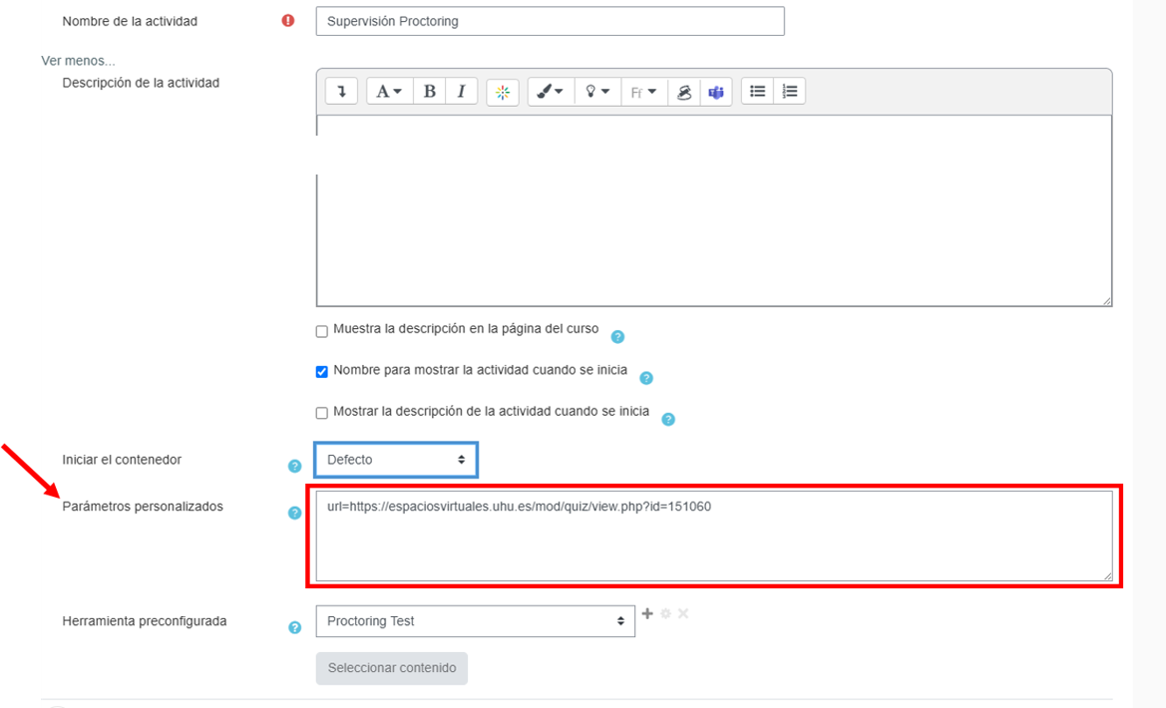The width and height of the screenshot is (1166, 708).
Task: Insert an unordered bullet list
Action: (x=757, y=92)
